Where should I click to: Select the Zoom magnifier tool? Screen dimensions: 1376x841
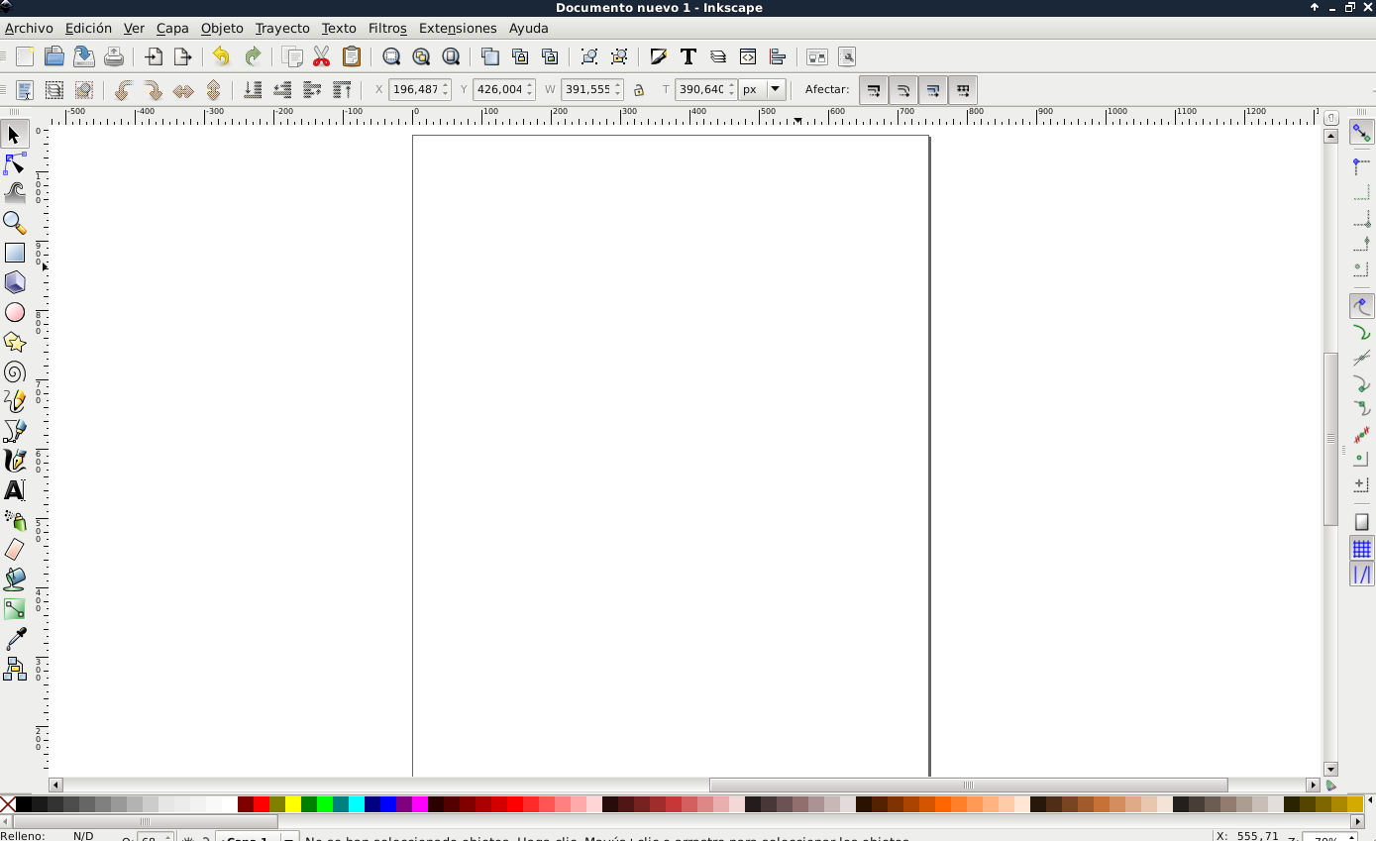point(14,223)
